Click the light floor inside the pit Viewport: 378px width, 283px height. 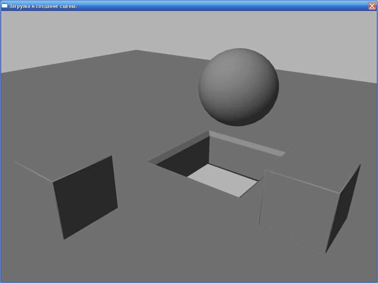(x=223, y=180)
